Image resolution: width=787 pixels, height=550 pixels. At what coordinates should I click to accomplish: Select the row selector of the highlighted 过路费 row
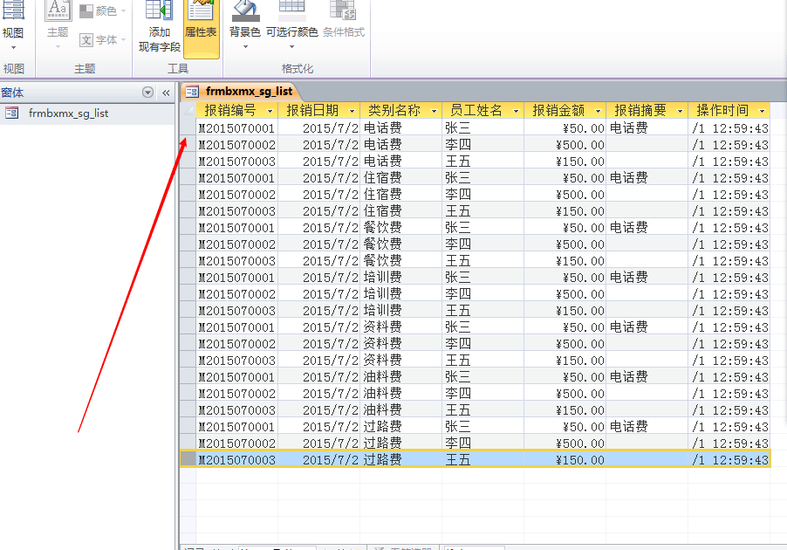tap(188, 459)
